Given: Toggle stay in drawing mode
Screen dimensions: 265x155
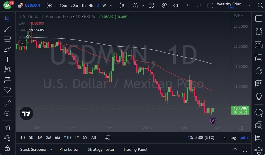Looking at the screenshot, I should click(x=7, y=137).
